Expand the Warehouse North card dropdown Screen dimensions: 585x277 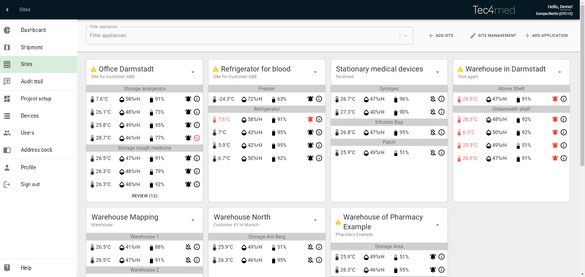[315, 220]
